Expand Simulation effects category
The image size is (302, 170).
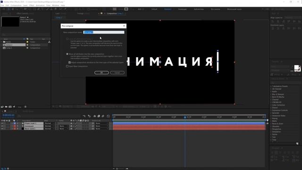click(x=271, y=132)
